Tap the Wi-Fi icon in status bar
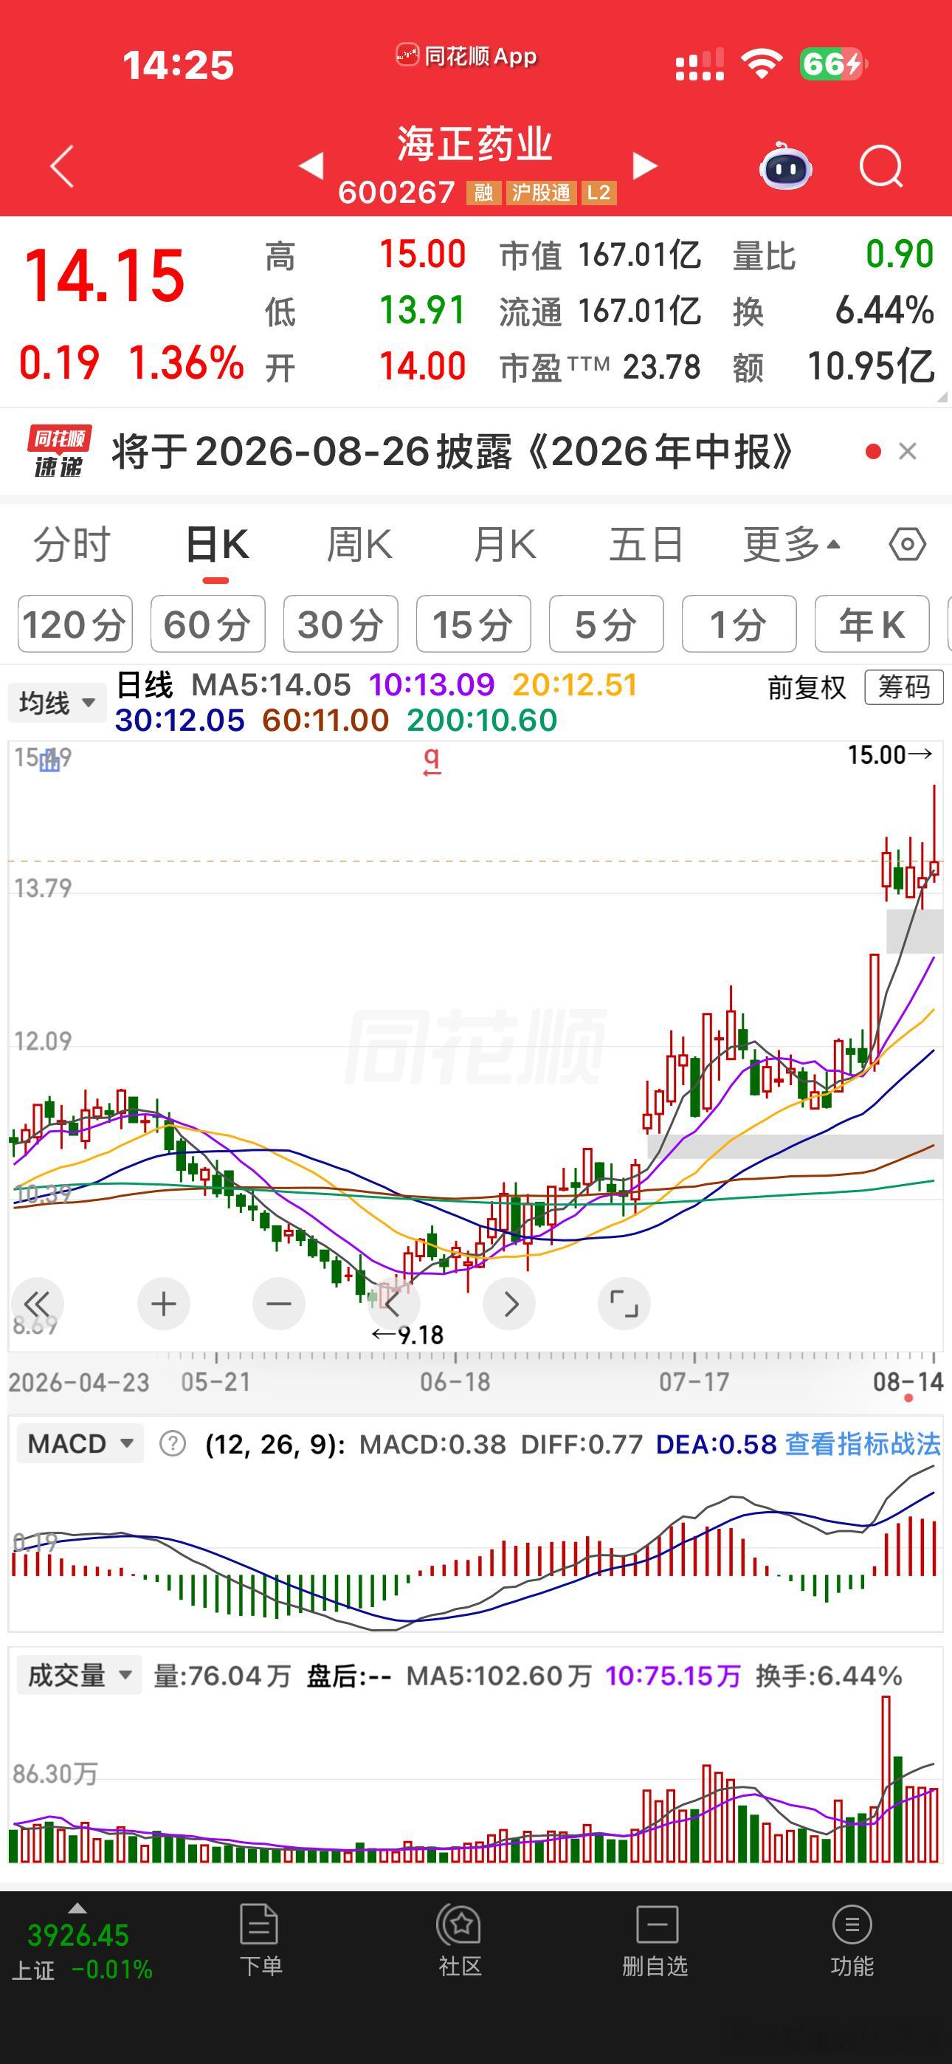Screen dimensions: 952x2064 click(x=762, y=63)
